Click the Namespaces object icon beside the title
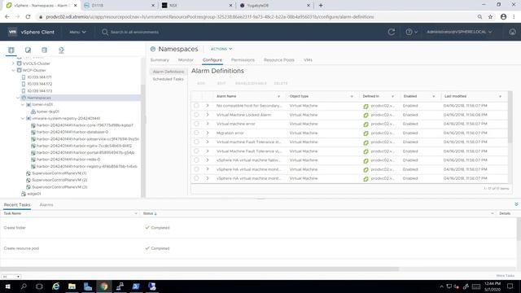 click(153, 49)
